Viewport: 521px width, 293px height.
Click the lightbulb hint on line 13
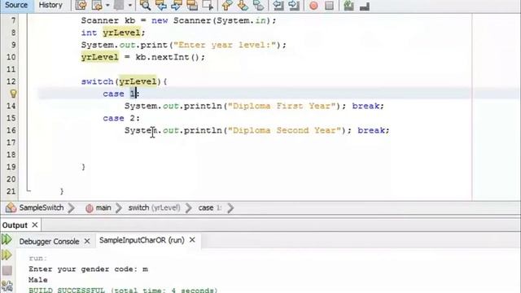(13, 94)
